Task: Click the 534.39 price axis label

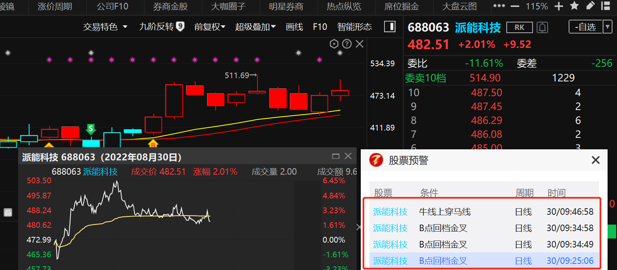Action: [x=382, y=63]
